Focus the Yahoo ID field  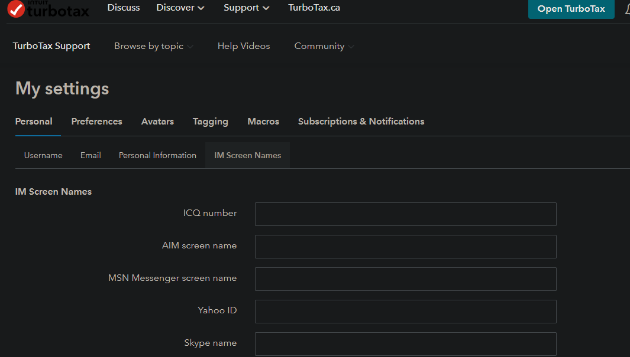pos(405,312)
